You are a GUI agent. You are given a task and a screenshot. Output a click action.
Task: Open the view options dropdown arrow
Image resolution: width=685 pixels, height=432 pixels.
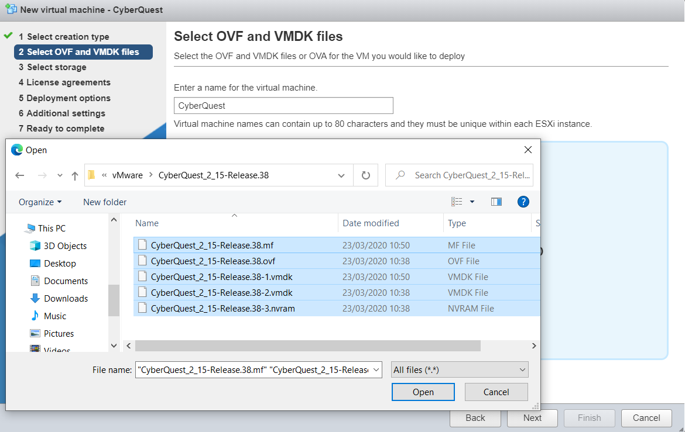472,202
